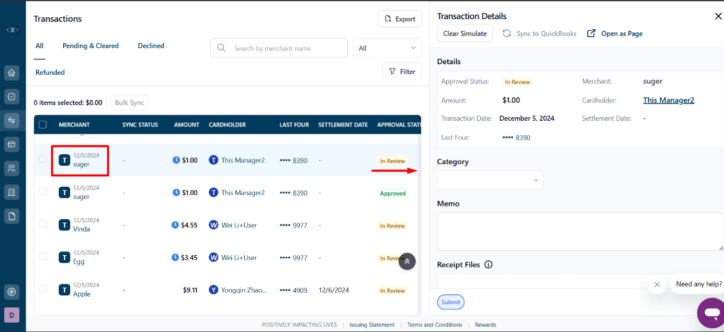Open the D profile avatar in sidebar
Image resolution: width=724 pixels, height=332 pixels.
[x=12, y=315]
